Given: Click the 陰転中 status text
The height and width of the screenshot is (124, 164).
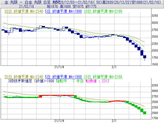Looking at the screenshot, I should coord(61,81).
